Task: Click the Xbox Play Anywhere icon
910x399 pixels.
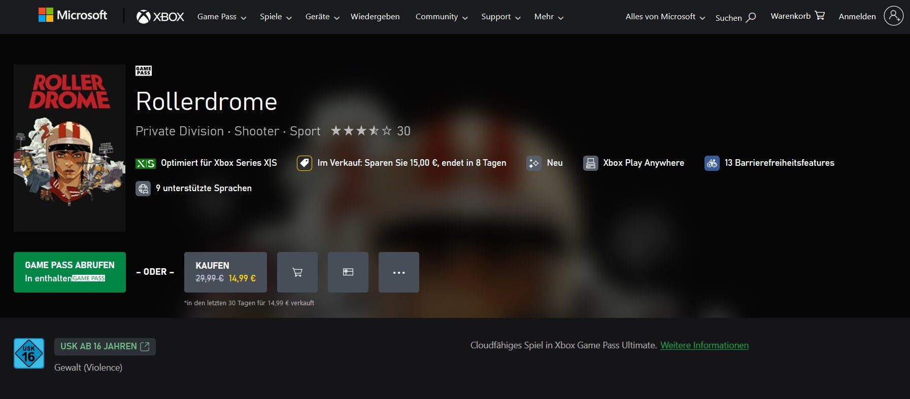Action: (591, 163)
